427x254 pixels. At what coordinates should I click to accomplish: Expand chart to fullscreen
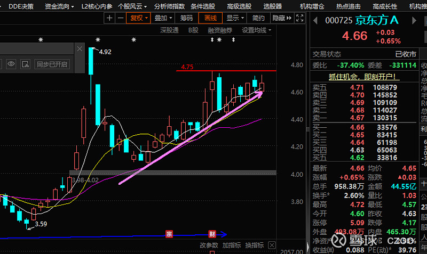point(300,18)
